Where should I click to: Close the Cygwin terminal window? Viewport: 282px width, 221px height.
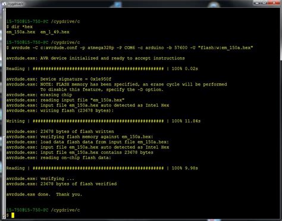(274, 3)
